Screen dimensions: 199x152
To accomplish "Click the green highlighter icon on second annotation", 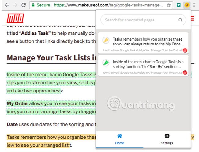I will pos(106,63).
